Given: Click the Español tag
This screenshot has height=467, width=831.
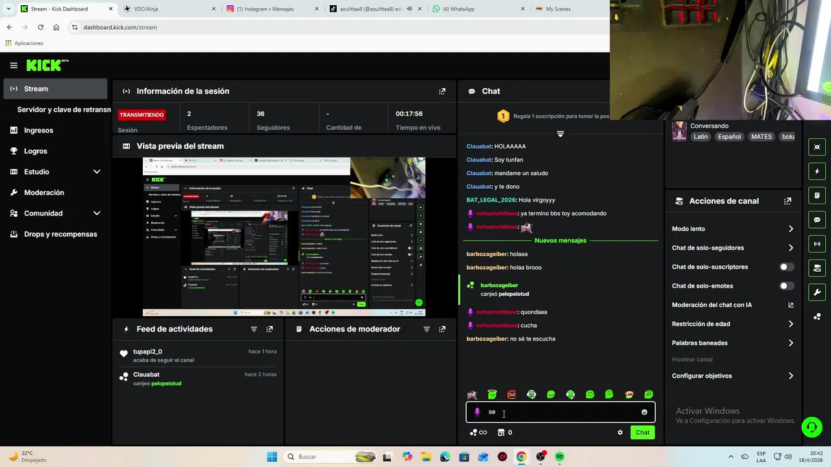Looking at the screenshot, I should click(x=729, y=137).
